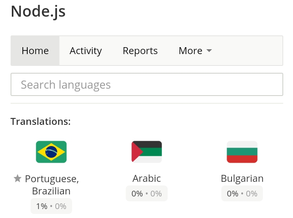Image resolution: width=293 pixels, height=218 pixels.
Task: Click the Bulgarian flag icon
Action: [242, 152]
